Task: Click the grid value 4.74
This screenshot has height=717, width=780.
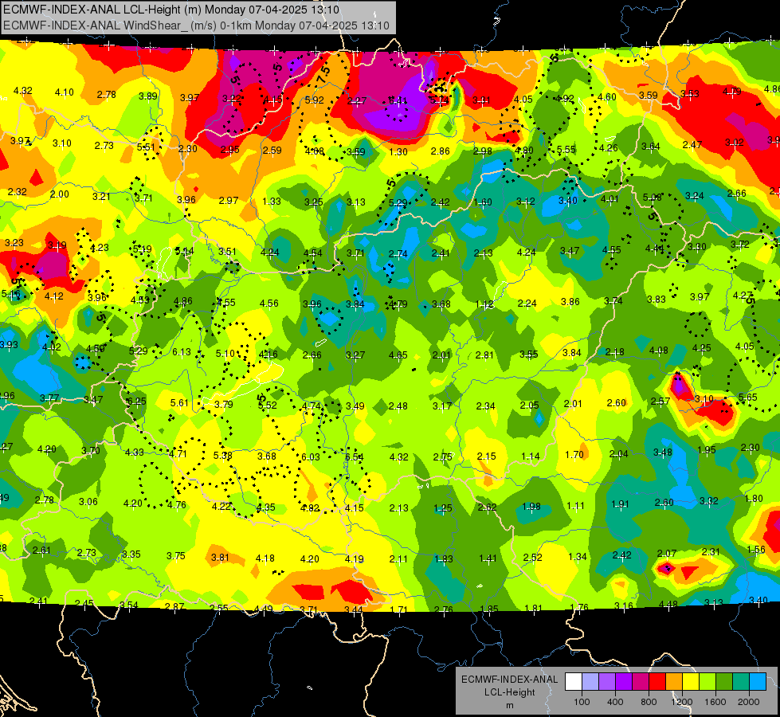Action: (x=312, y=406)
